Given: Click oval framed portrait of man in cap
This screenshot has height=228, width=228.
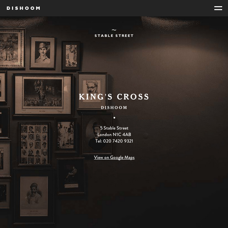Looking at the screenshot, I should coord(97,133).
